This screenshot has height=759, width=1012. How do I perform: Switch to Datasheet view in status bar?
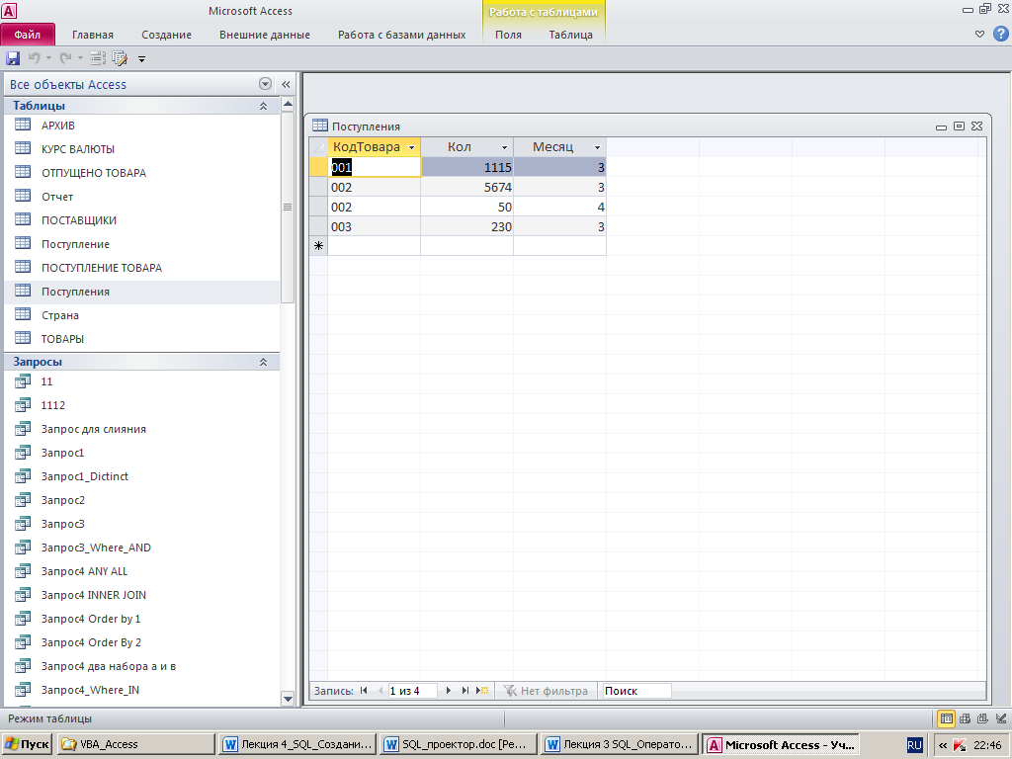(x=946, y=718)
